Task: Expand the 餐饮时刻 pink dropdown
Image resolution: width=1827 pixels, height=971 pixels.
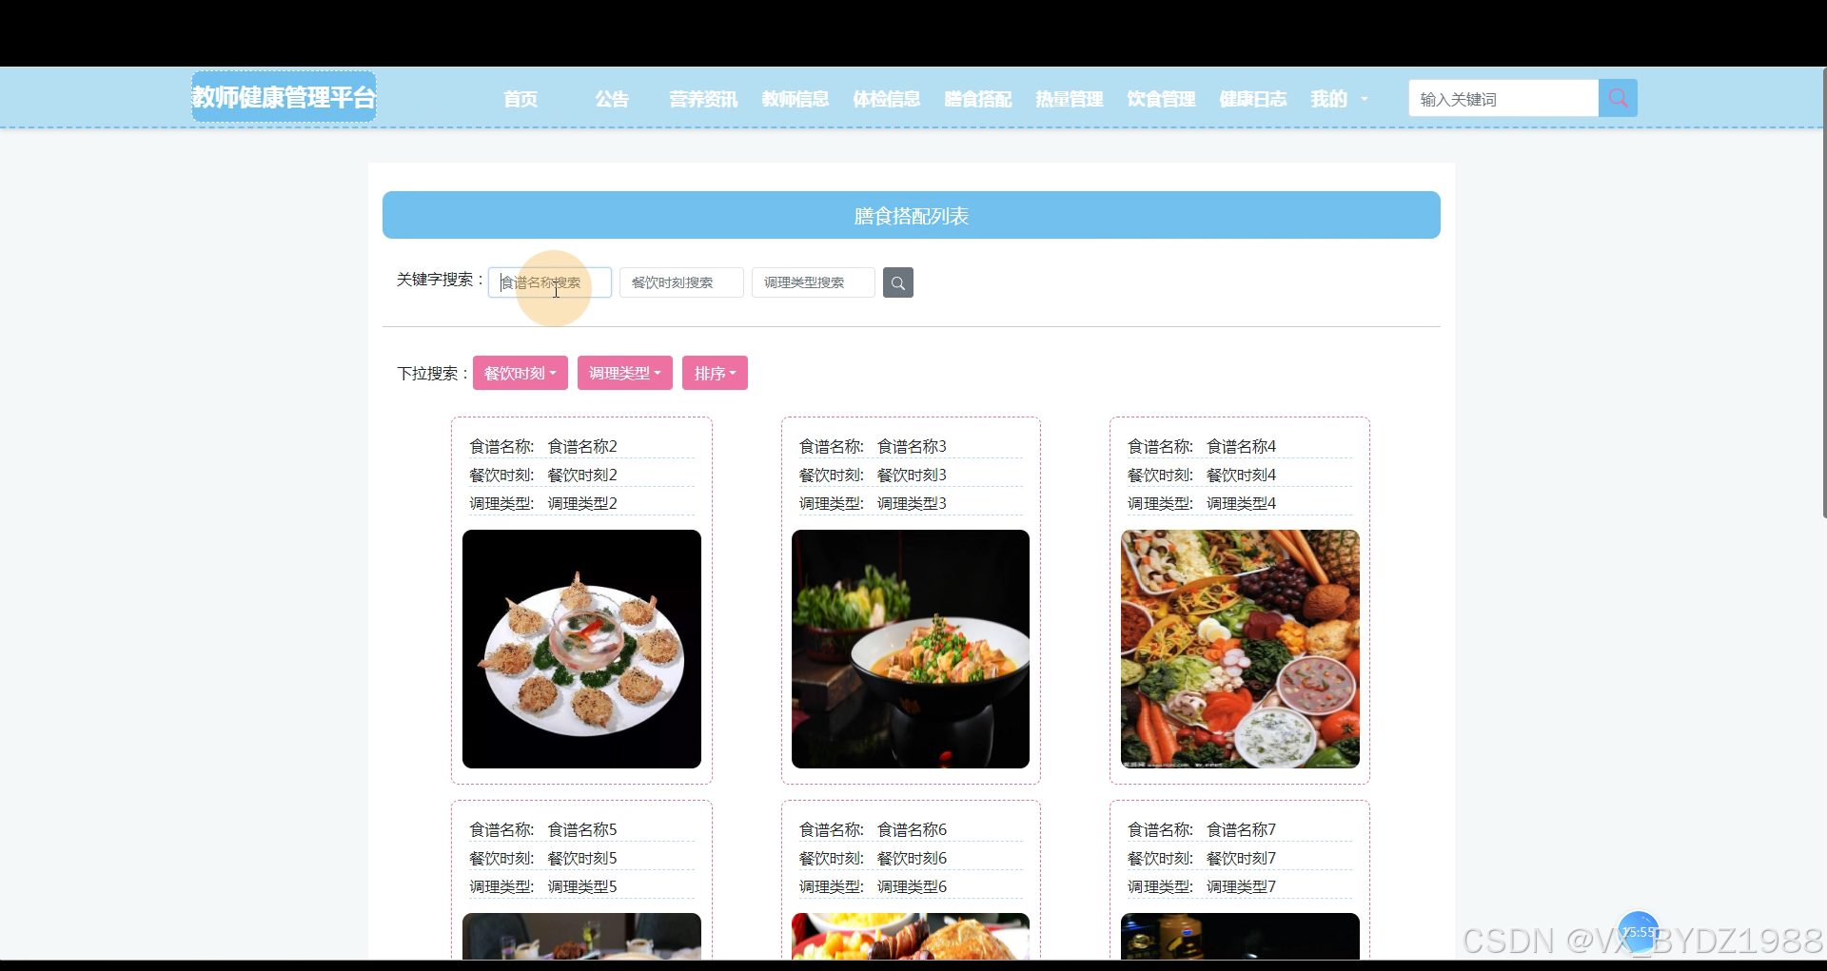Action: [521, 373]
